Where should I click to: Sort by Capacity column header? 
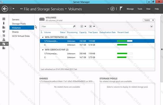tap(83, 33)
